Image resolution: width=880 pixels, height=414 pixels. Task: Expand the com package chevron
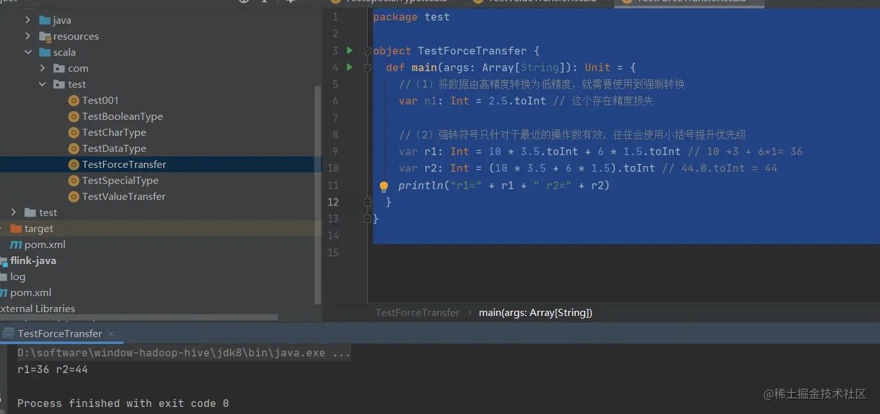click(x=42, y=68)
